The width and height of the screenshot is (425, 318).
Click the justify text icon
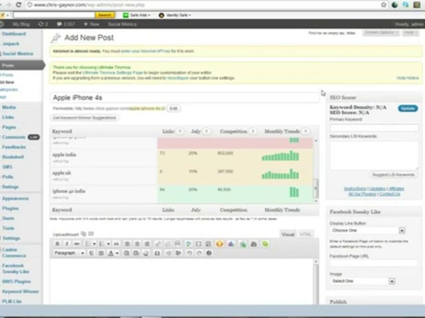tap(101, 253)
